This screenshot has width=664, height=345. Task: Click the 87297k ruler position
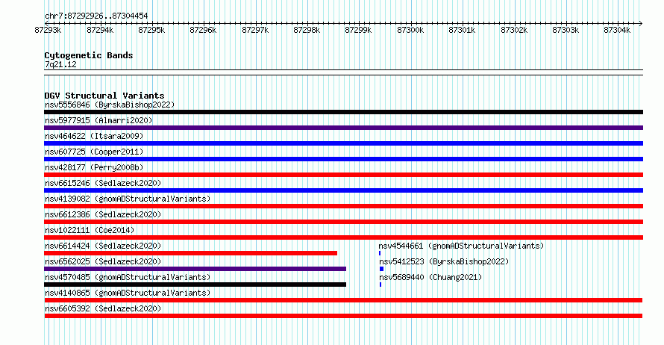click(x=255, y=30)
